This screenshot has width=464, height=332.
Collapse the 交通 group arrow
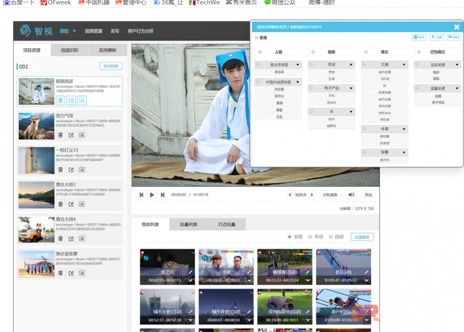tap(404, 64)
